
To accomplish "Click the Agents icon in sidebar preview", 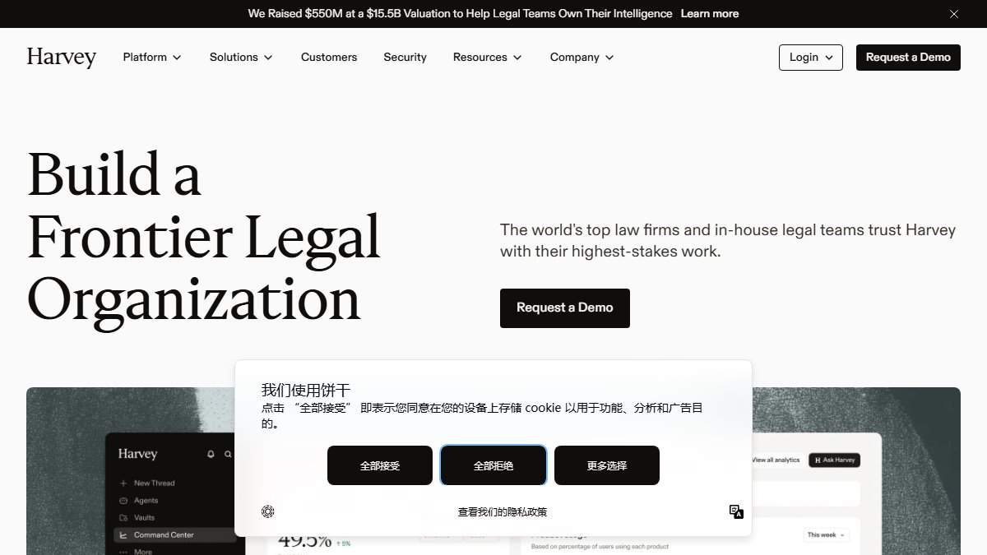I will [123, 501].
